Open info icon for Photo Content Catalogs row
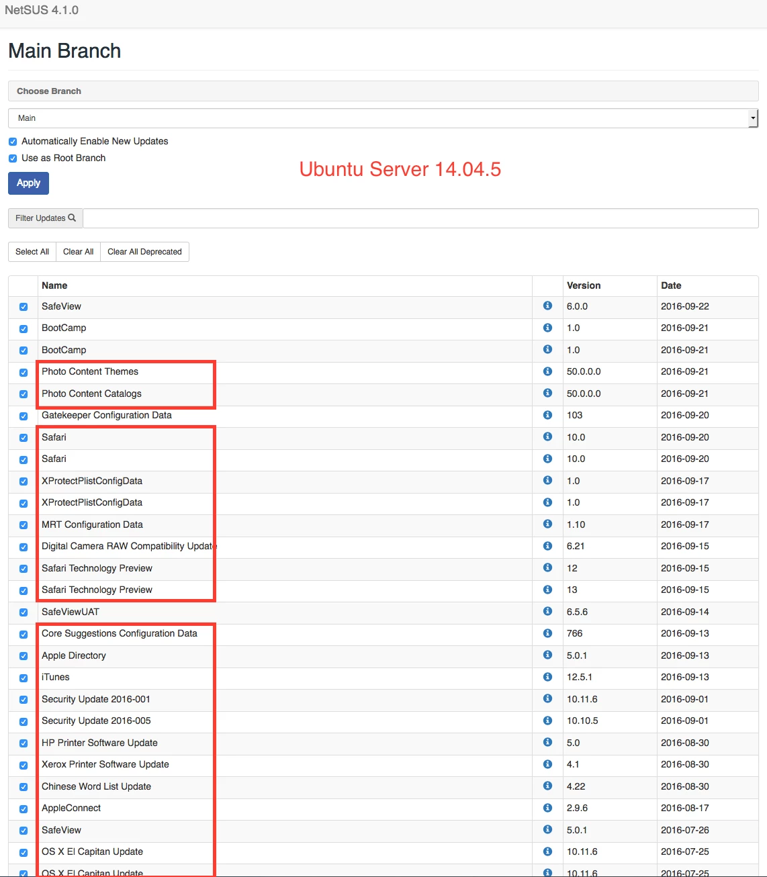This screenshot has width=767, height=877. [x=547, y=393]
